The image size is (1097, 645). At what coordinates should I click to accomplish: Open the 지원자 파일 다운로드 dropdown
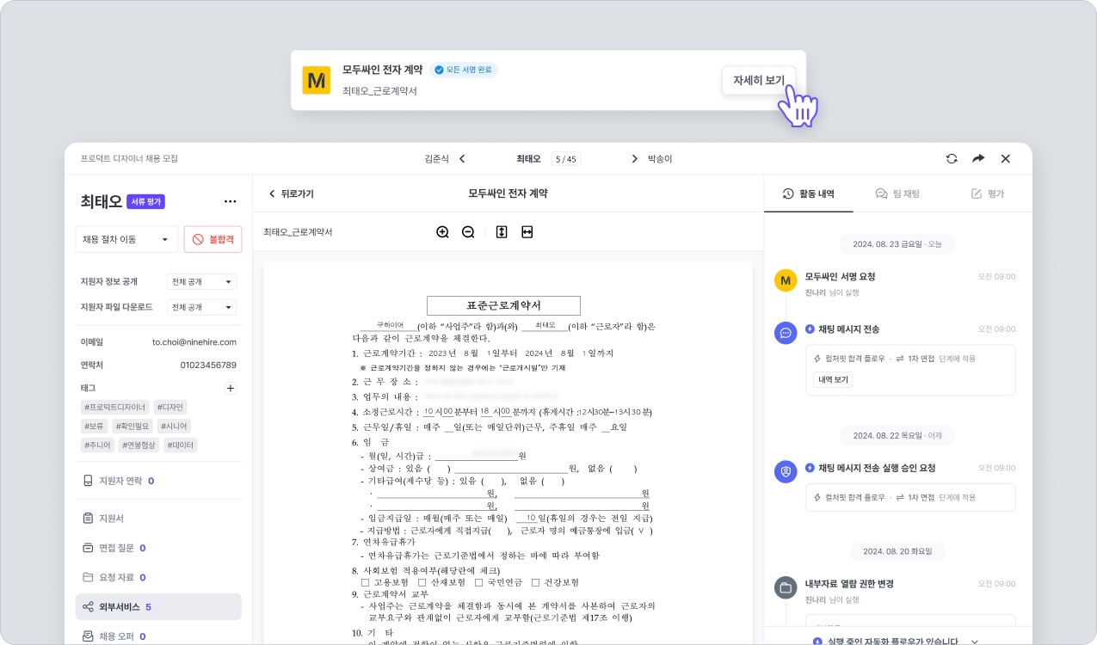(201, 307)
